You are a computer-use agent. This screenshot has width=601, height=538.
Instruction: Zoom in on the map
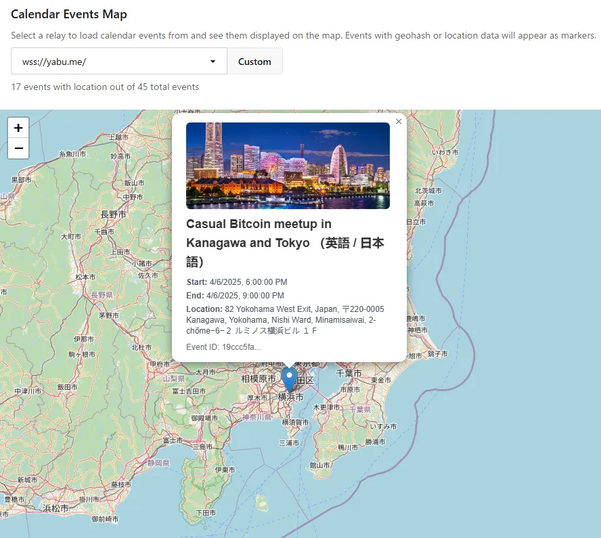(x=18, y=127)
